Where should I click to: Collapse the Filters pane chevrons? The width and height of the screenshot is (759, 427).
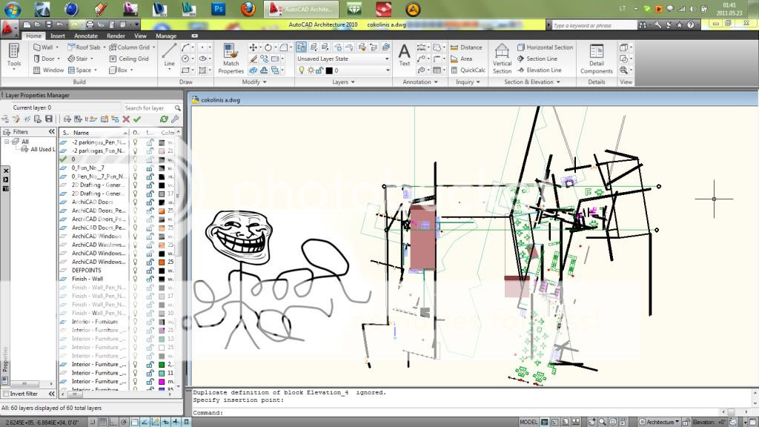tap(51, 132)
